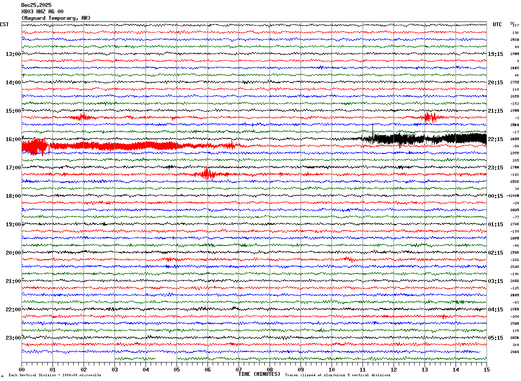Select the 15:00 CST row label
Image resolution: width=521 pixels, height=381 pixels.
click(x=13, y=111)
